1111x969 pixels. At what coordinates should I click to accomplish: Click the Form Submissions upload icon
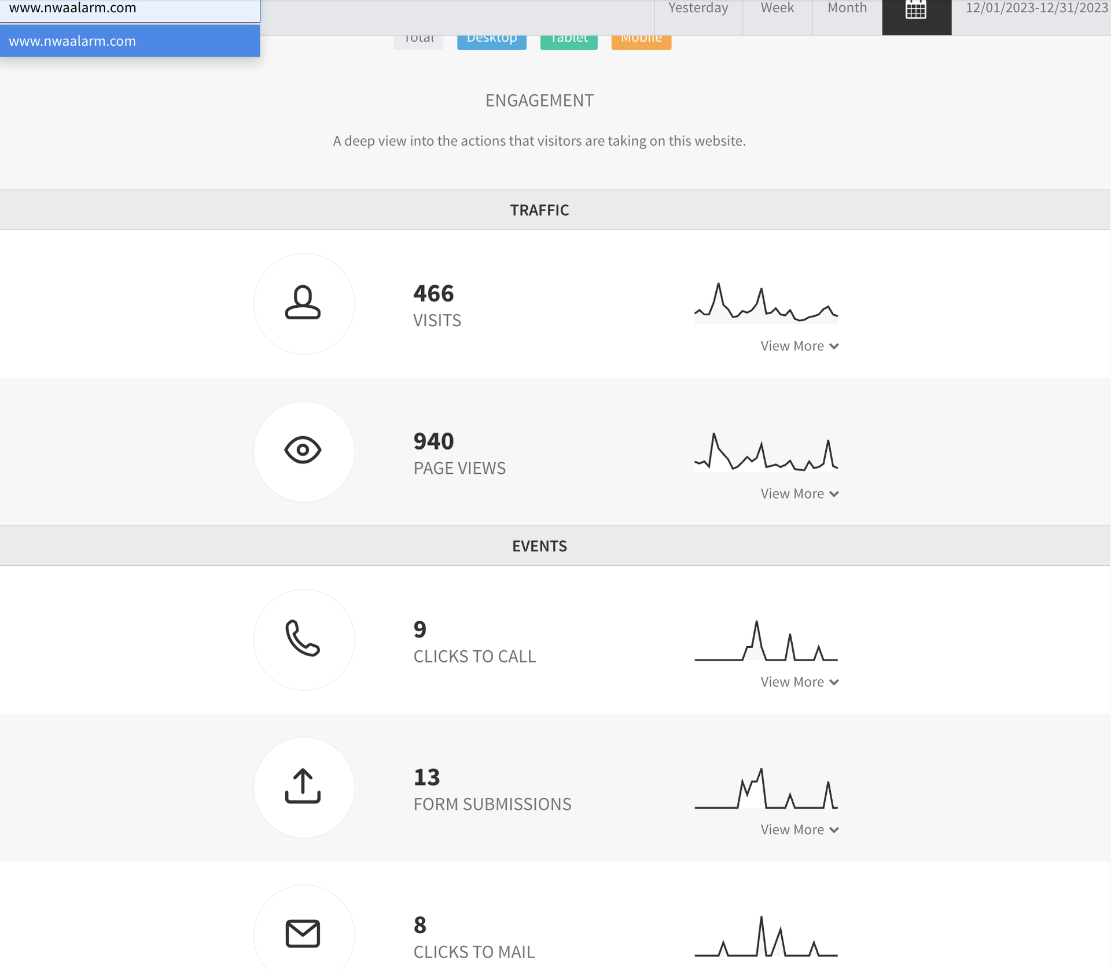(303, 787)
